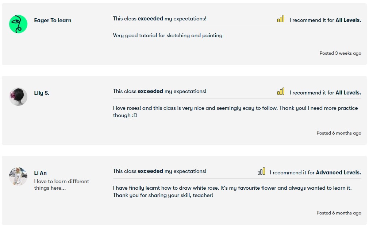Viewport: 369px width, 228px height.
Task: Click the level bars icon in Lily S.'s review
Action: point(281,92)
